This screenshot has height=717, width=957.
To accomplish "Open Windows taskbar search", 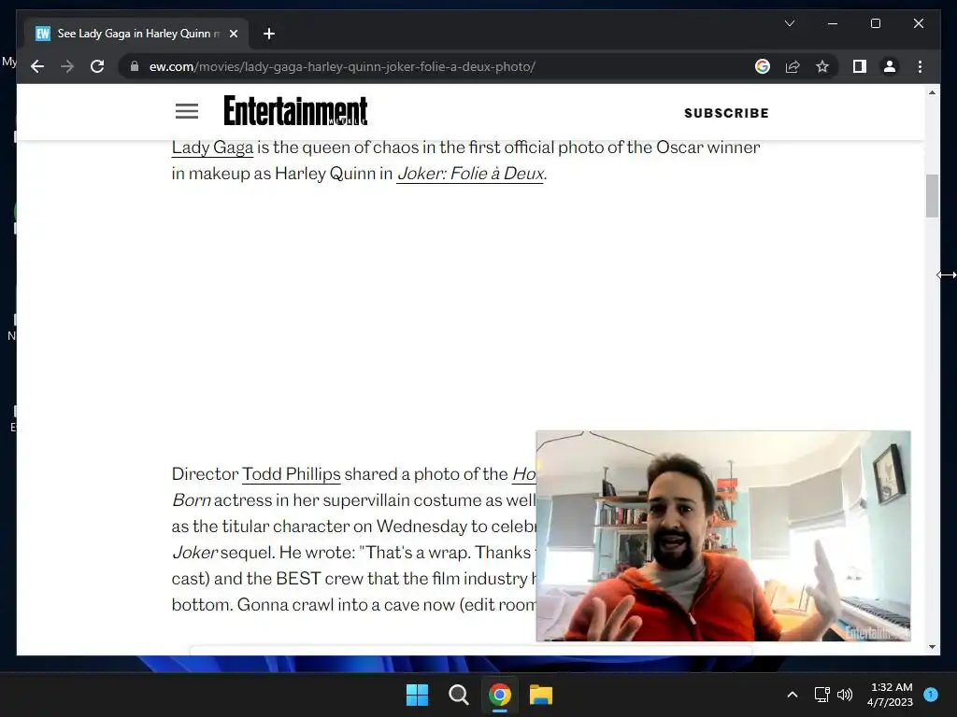I will (x=458, y=695).
